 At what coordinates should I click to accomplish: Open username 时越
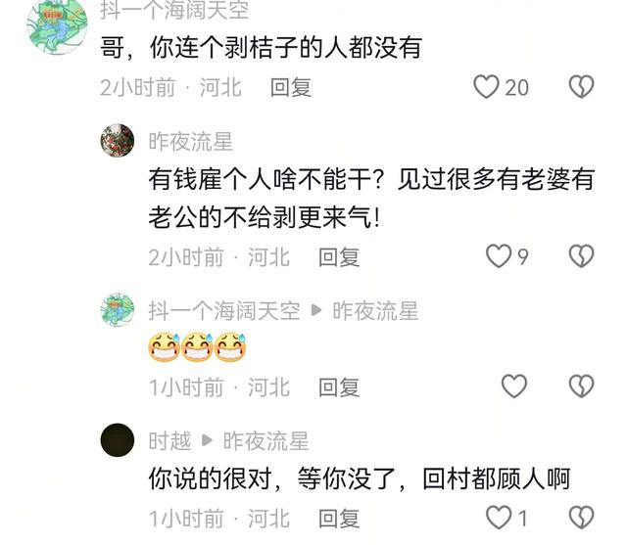coord(169,441)
